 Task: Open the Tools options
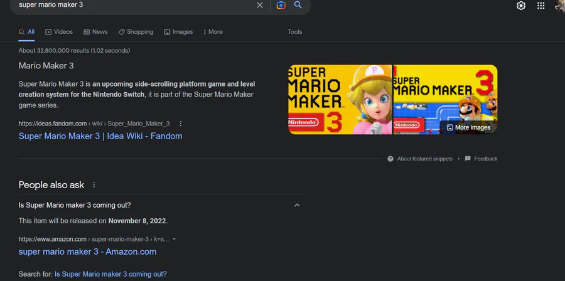pyautogui.click(x=295, y=31)
